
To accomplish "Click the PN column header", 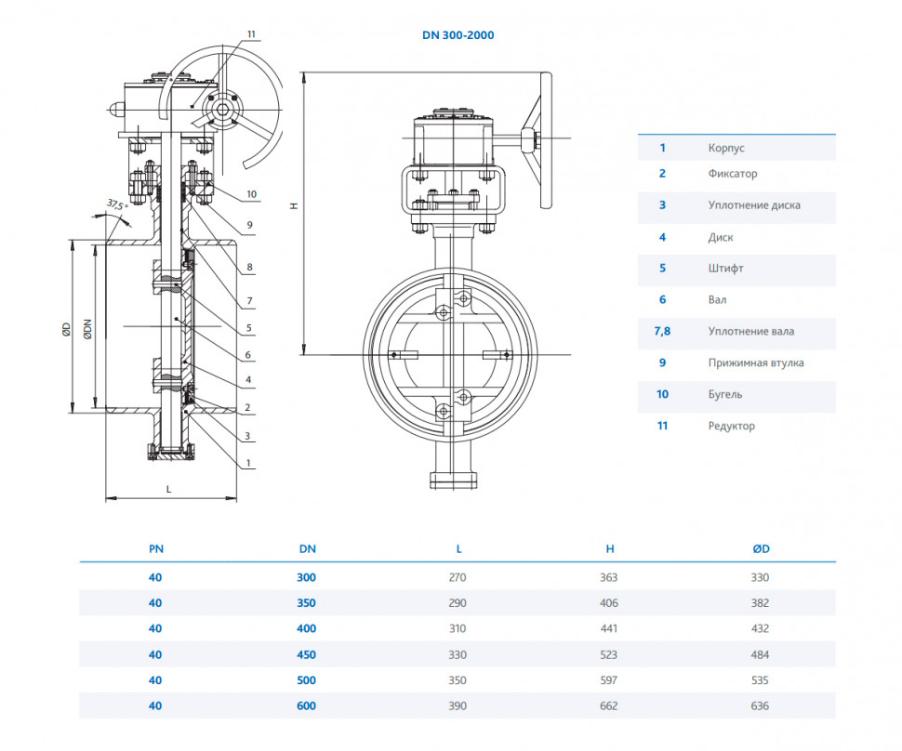I will point(156,549).
